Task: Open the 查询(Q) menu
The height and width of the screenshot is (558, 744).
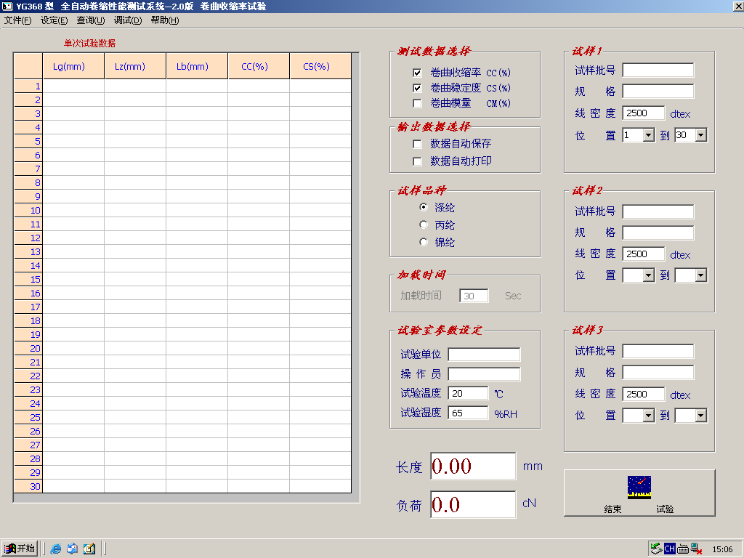Action: coord(91,20)
